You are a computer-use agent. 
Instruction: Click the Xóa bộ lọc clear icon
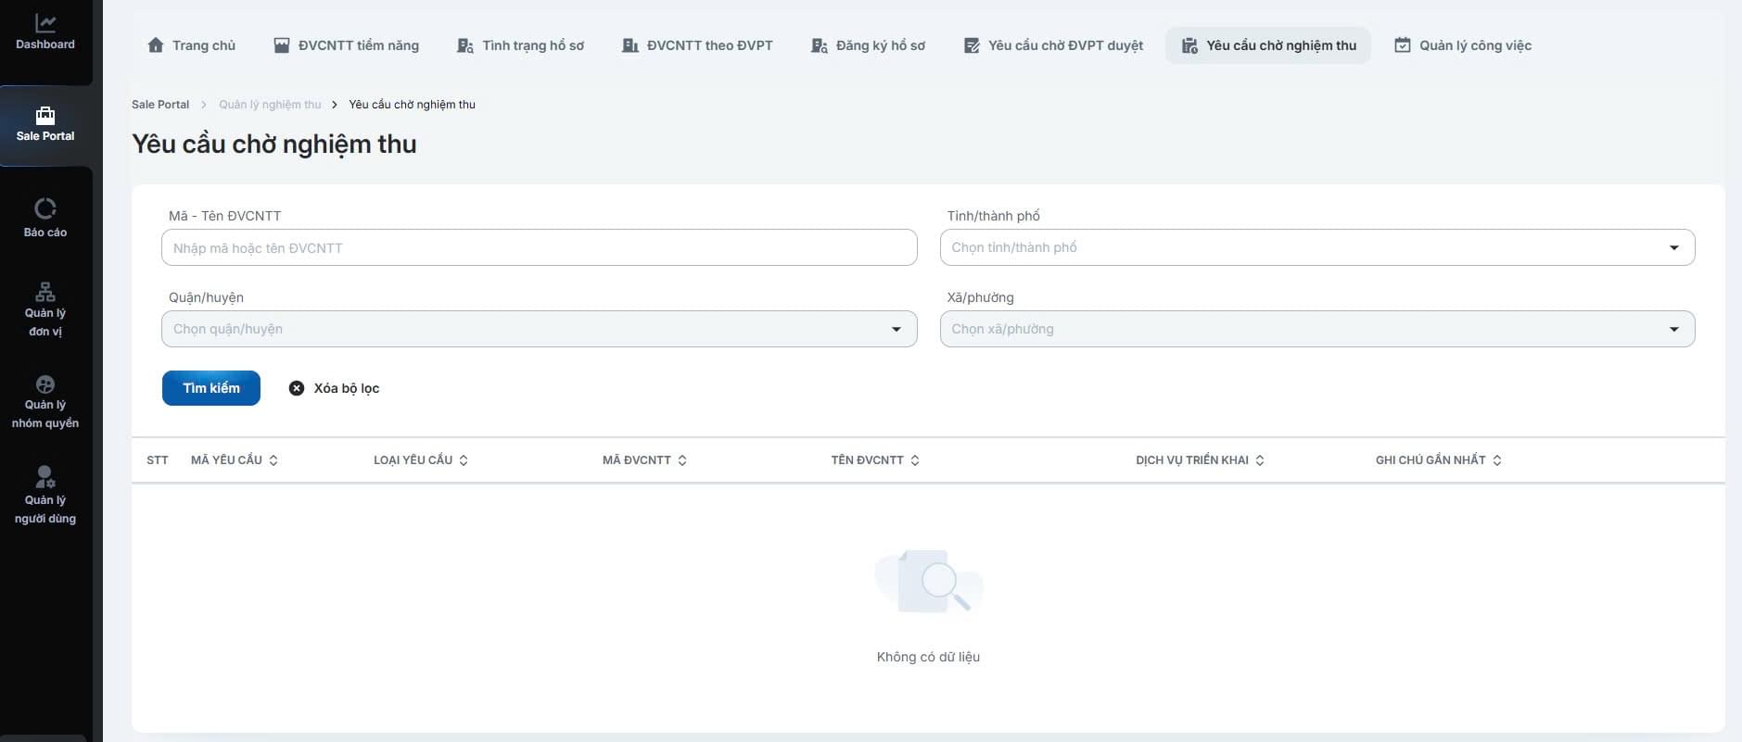(x=297, y=388)
